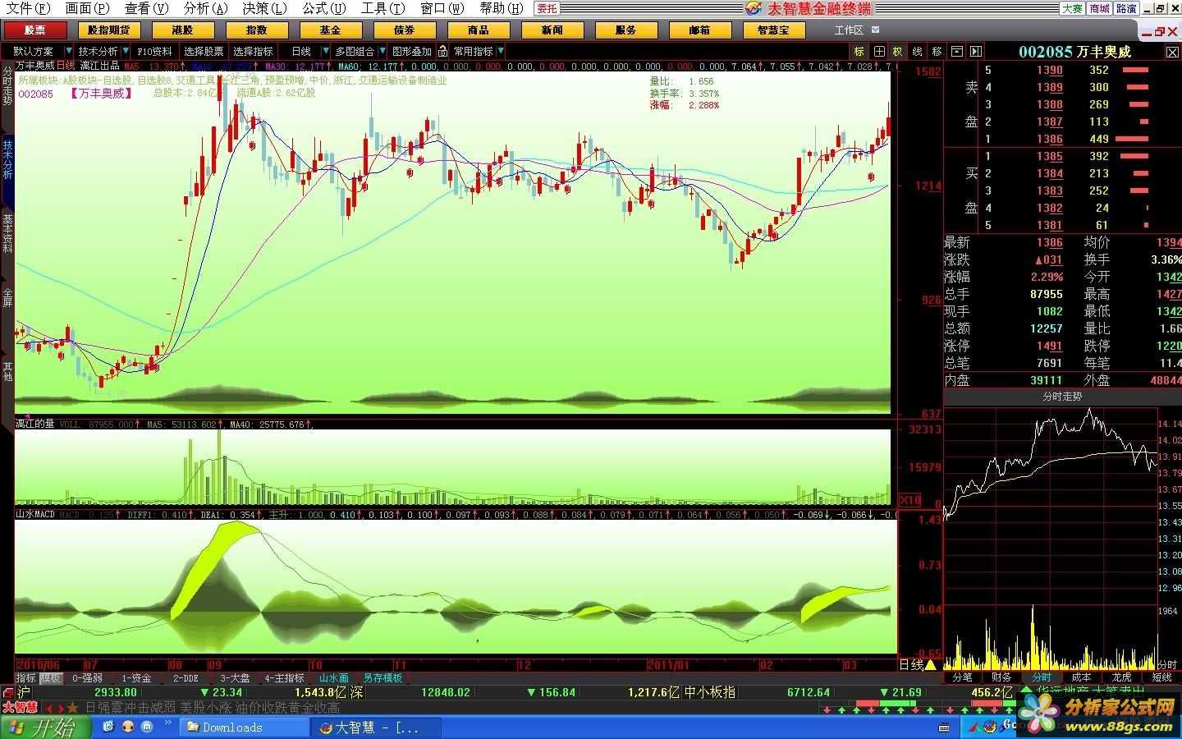Click 选择指标 in the toolbar
The width and height of the screenshot is (1182, 739).
tap(253, 51)
